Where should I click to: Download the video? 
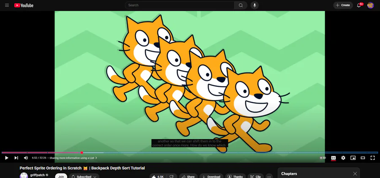pyautogui.click(x=212, y=176)
